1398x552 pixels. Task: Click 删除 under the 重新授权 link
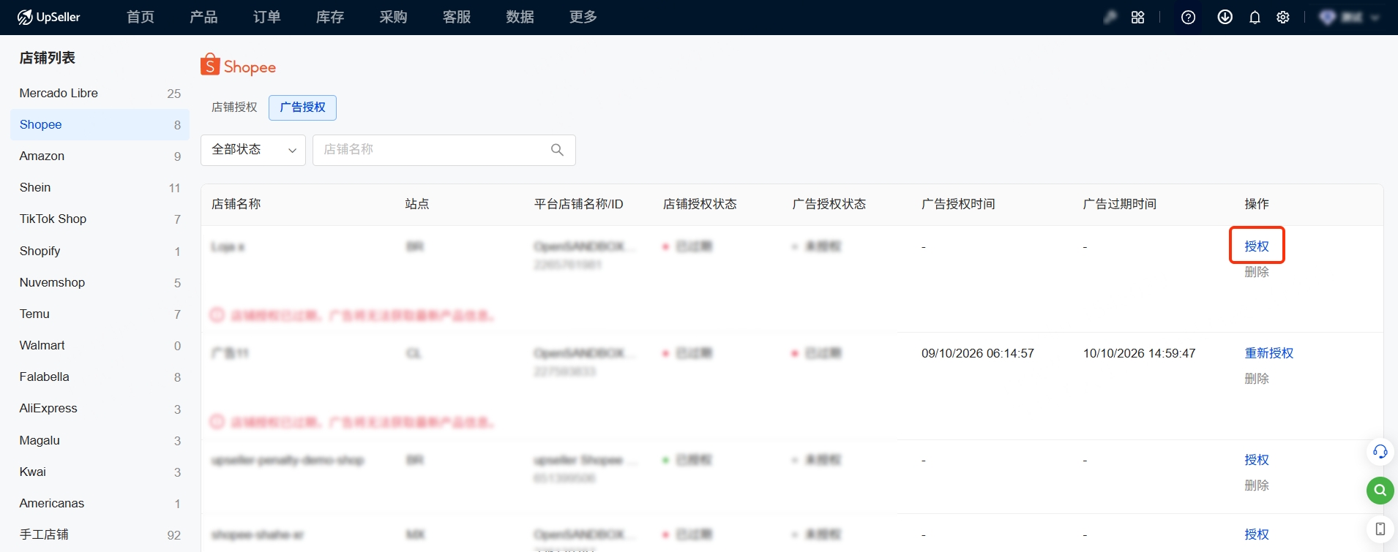coord(1257,379)
